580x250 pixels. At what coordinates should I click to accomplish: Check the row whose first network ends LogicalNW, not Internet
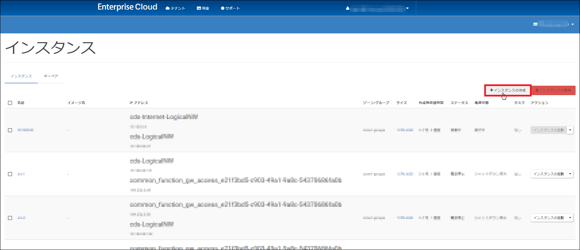(10, 174)
